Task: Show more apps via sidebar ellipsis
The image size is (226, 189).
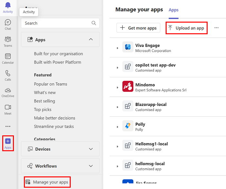Action: pos(8,126)
